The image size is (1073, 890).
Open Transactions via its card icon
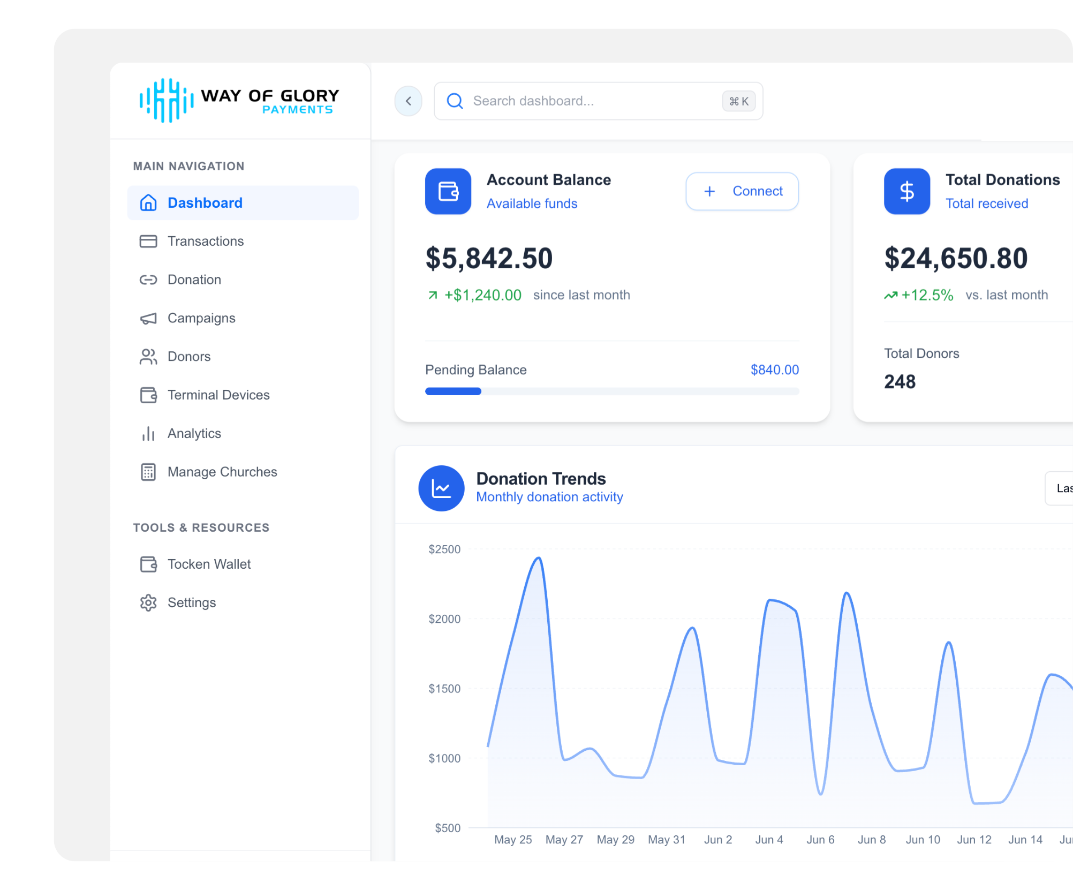(148, 241)
